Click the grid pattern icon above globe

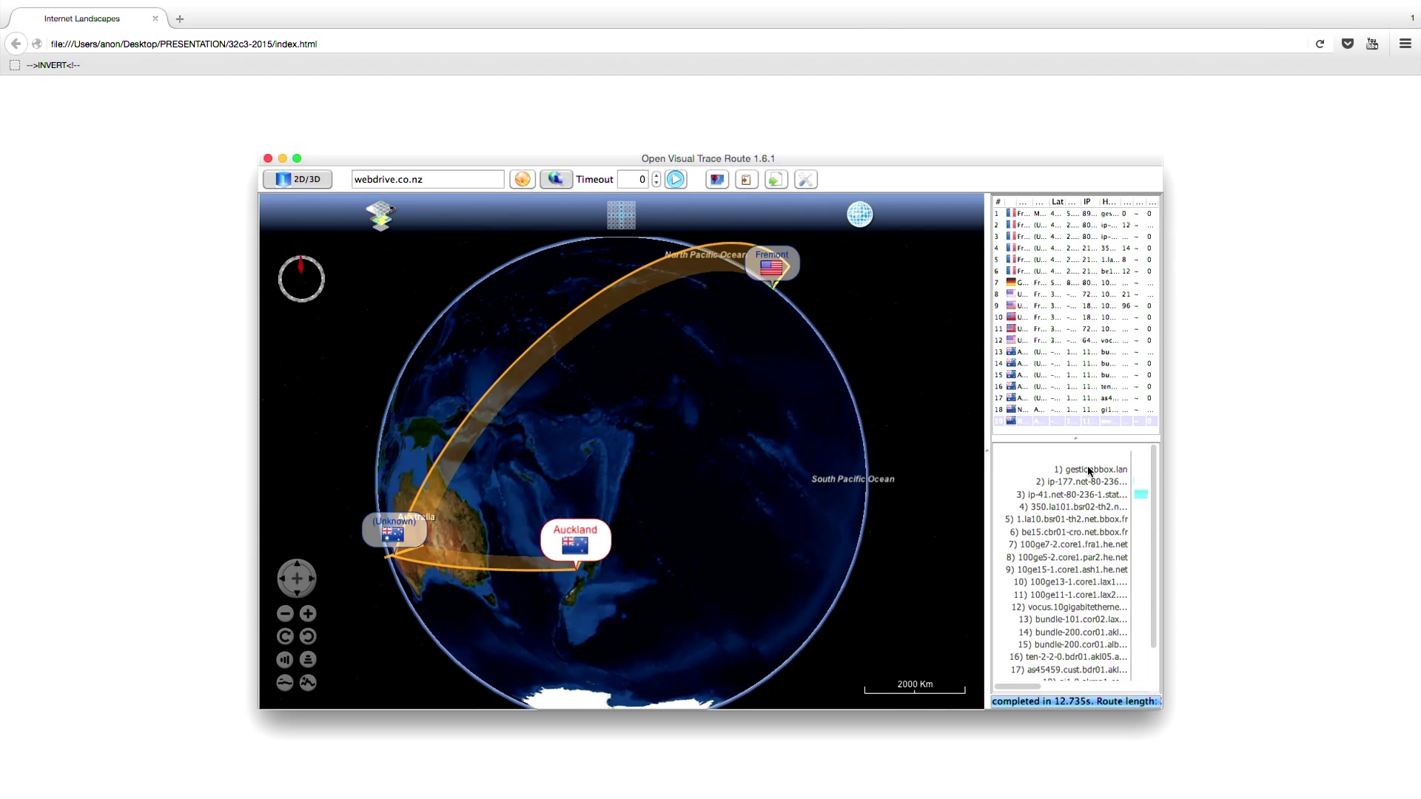tap(621, 215)
